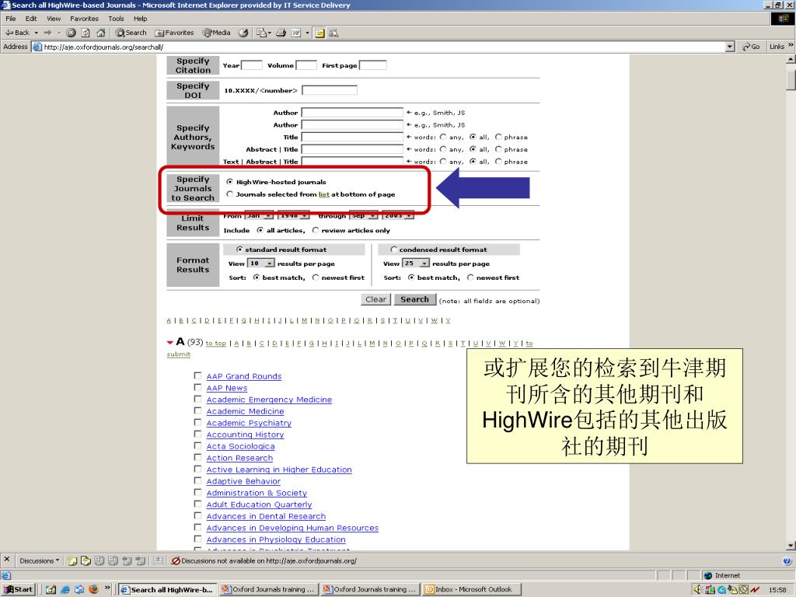Click the Discussions help icon
Viewport: 796px width, 597px height.
coord(787,561)
